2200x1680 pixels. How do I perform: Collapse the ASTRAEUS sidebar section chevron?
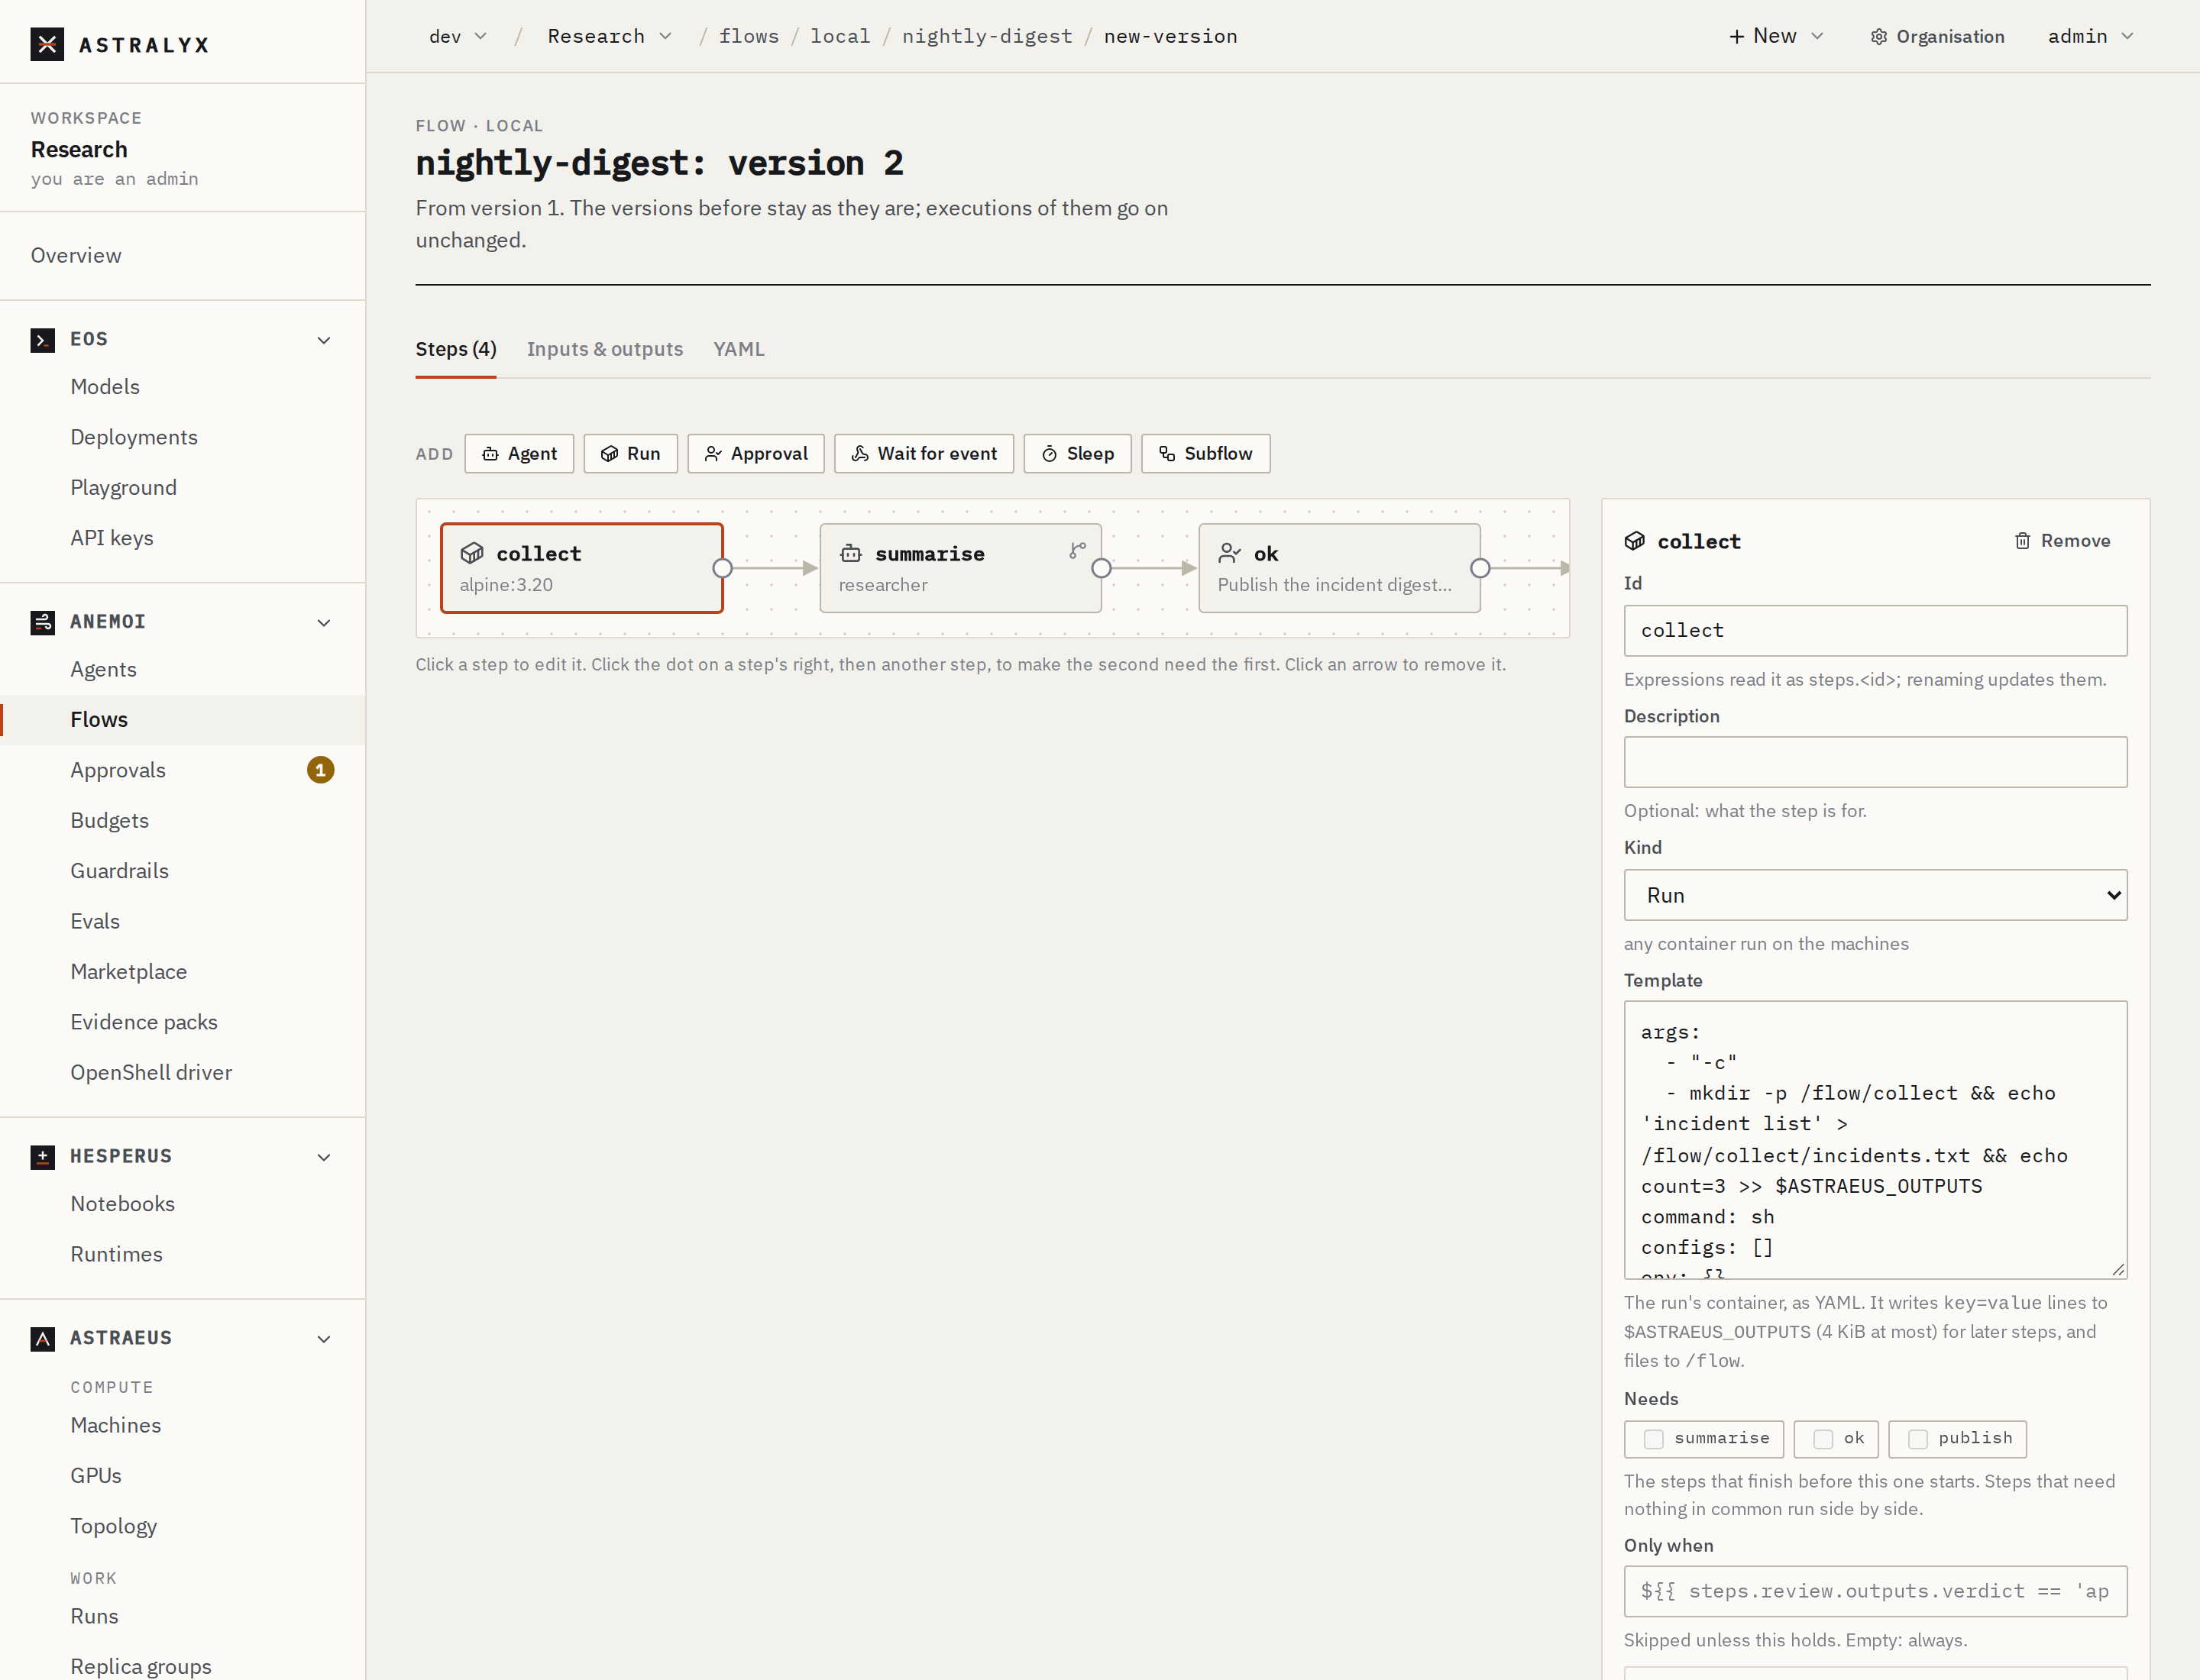coord(324,1339)
